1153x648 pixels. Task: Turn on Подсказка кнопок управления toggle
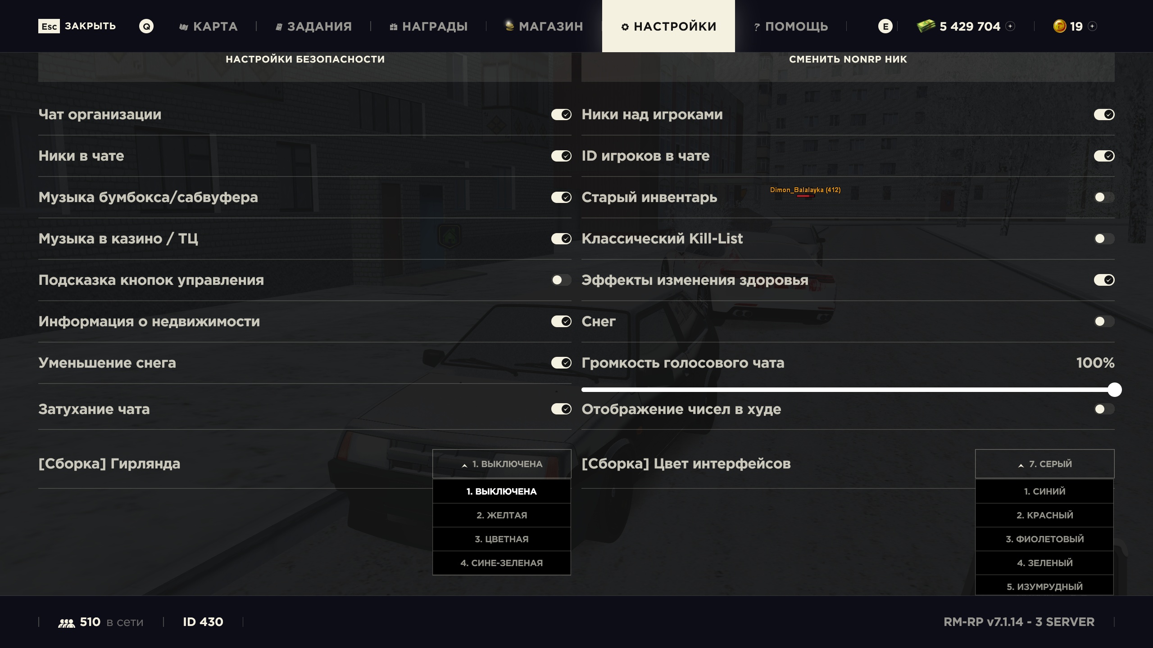click(x=561, y=280)
